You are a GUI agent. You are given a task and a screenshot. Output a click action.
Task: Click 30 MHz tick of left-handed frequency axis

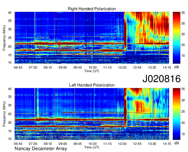(10, 105)
